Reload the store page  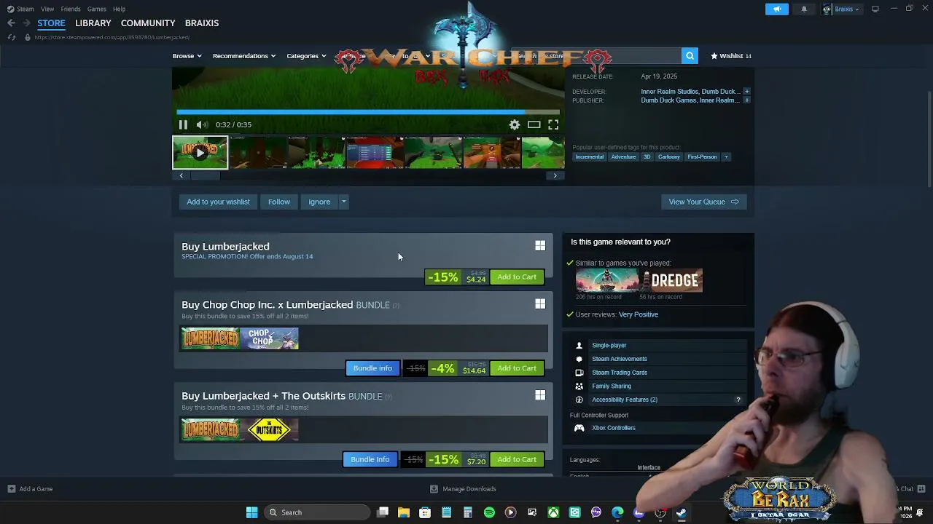[x=11, y=37]
